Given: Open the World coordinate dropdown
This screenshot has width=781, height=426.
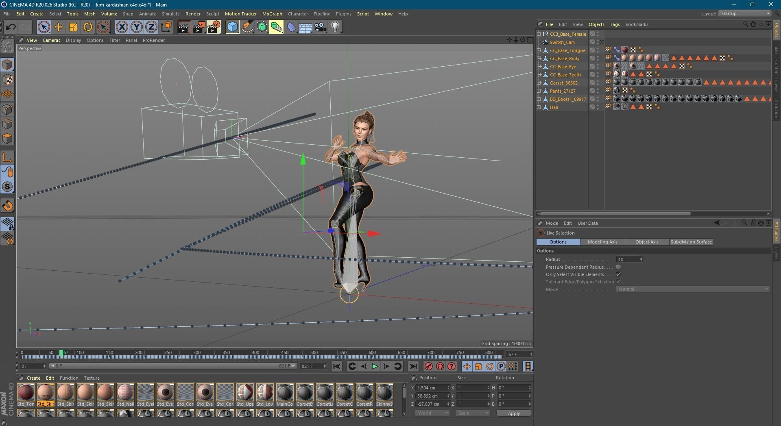Looking at the screenshot, I should 432,413.
